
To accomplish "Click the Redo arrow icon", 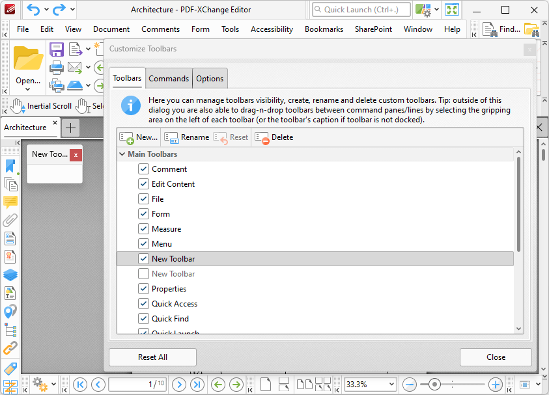I will pyautogui.click(x=59, y=10).
